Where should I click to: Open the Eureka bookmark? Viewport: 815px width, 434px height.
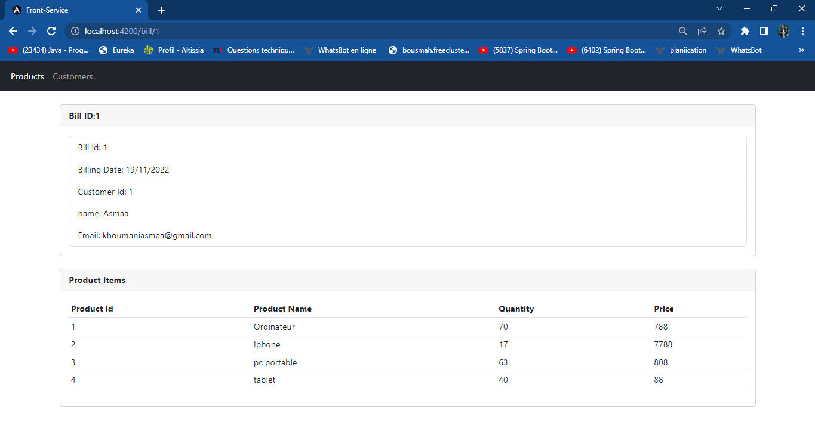pyautogui.click(x=121, y=50)
